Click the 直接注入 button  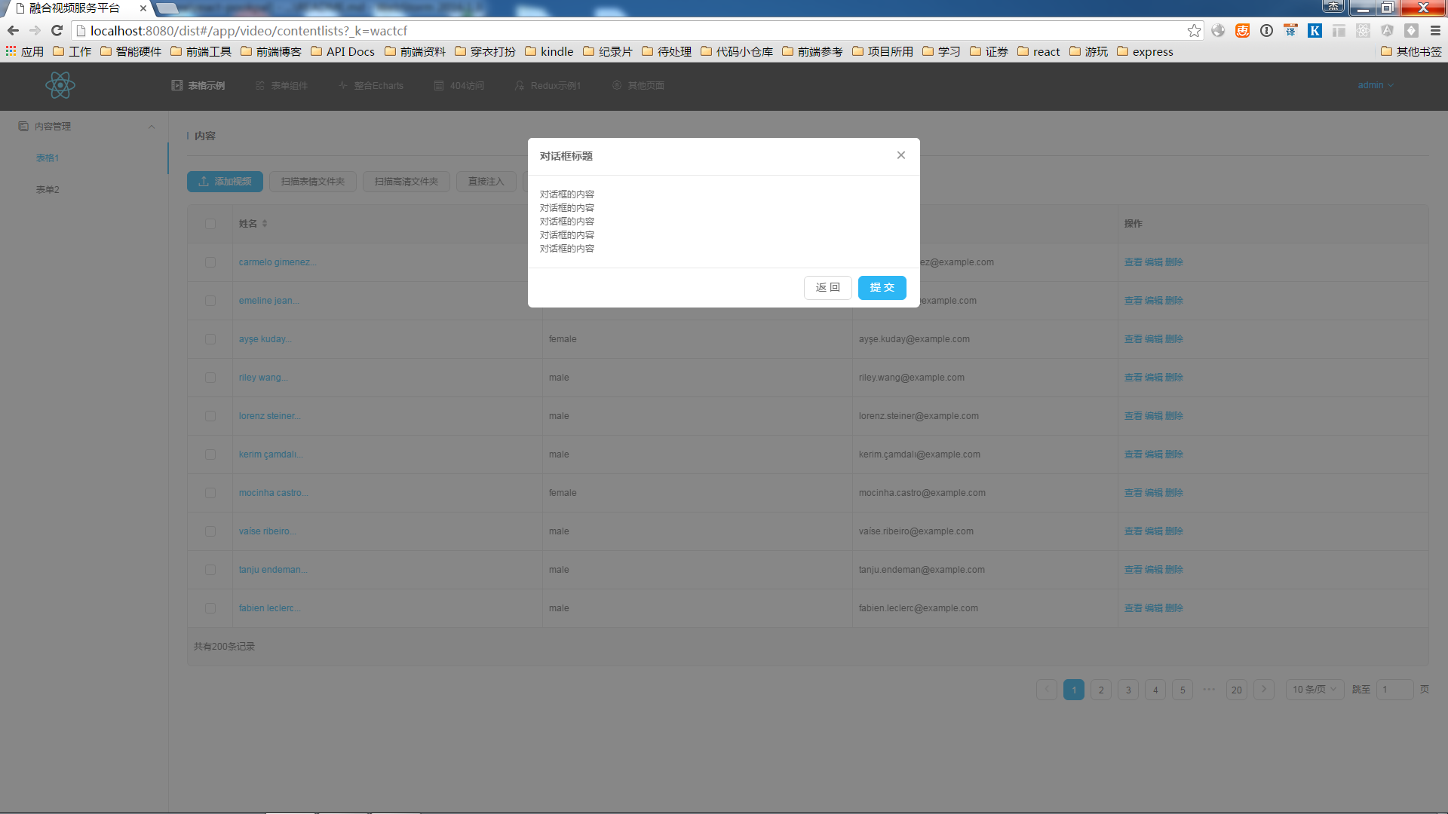pos(486,182)
